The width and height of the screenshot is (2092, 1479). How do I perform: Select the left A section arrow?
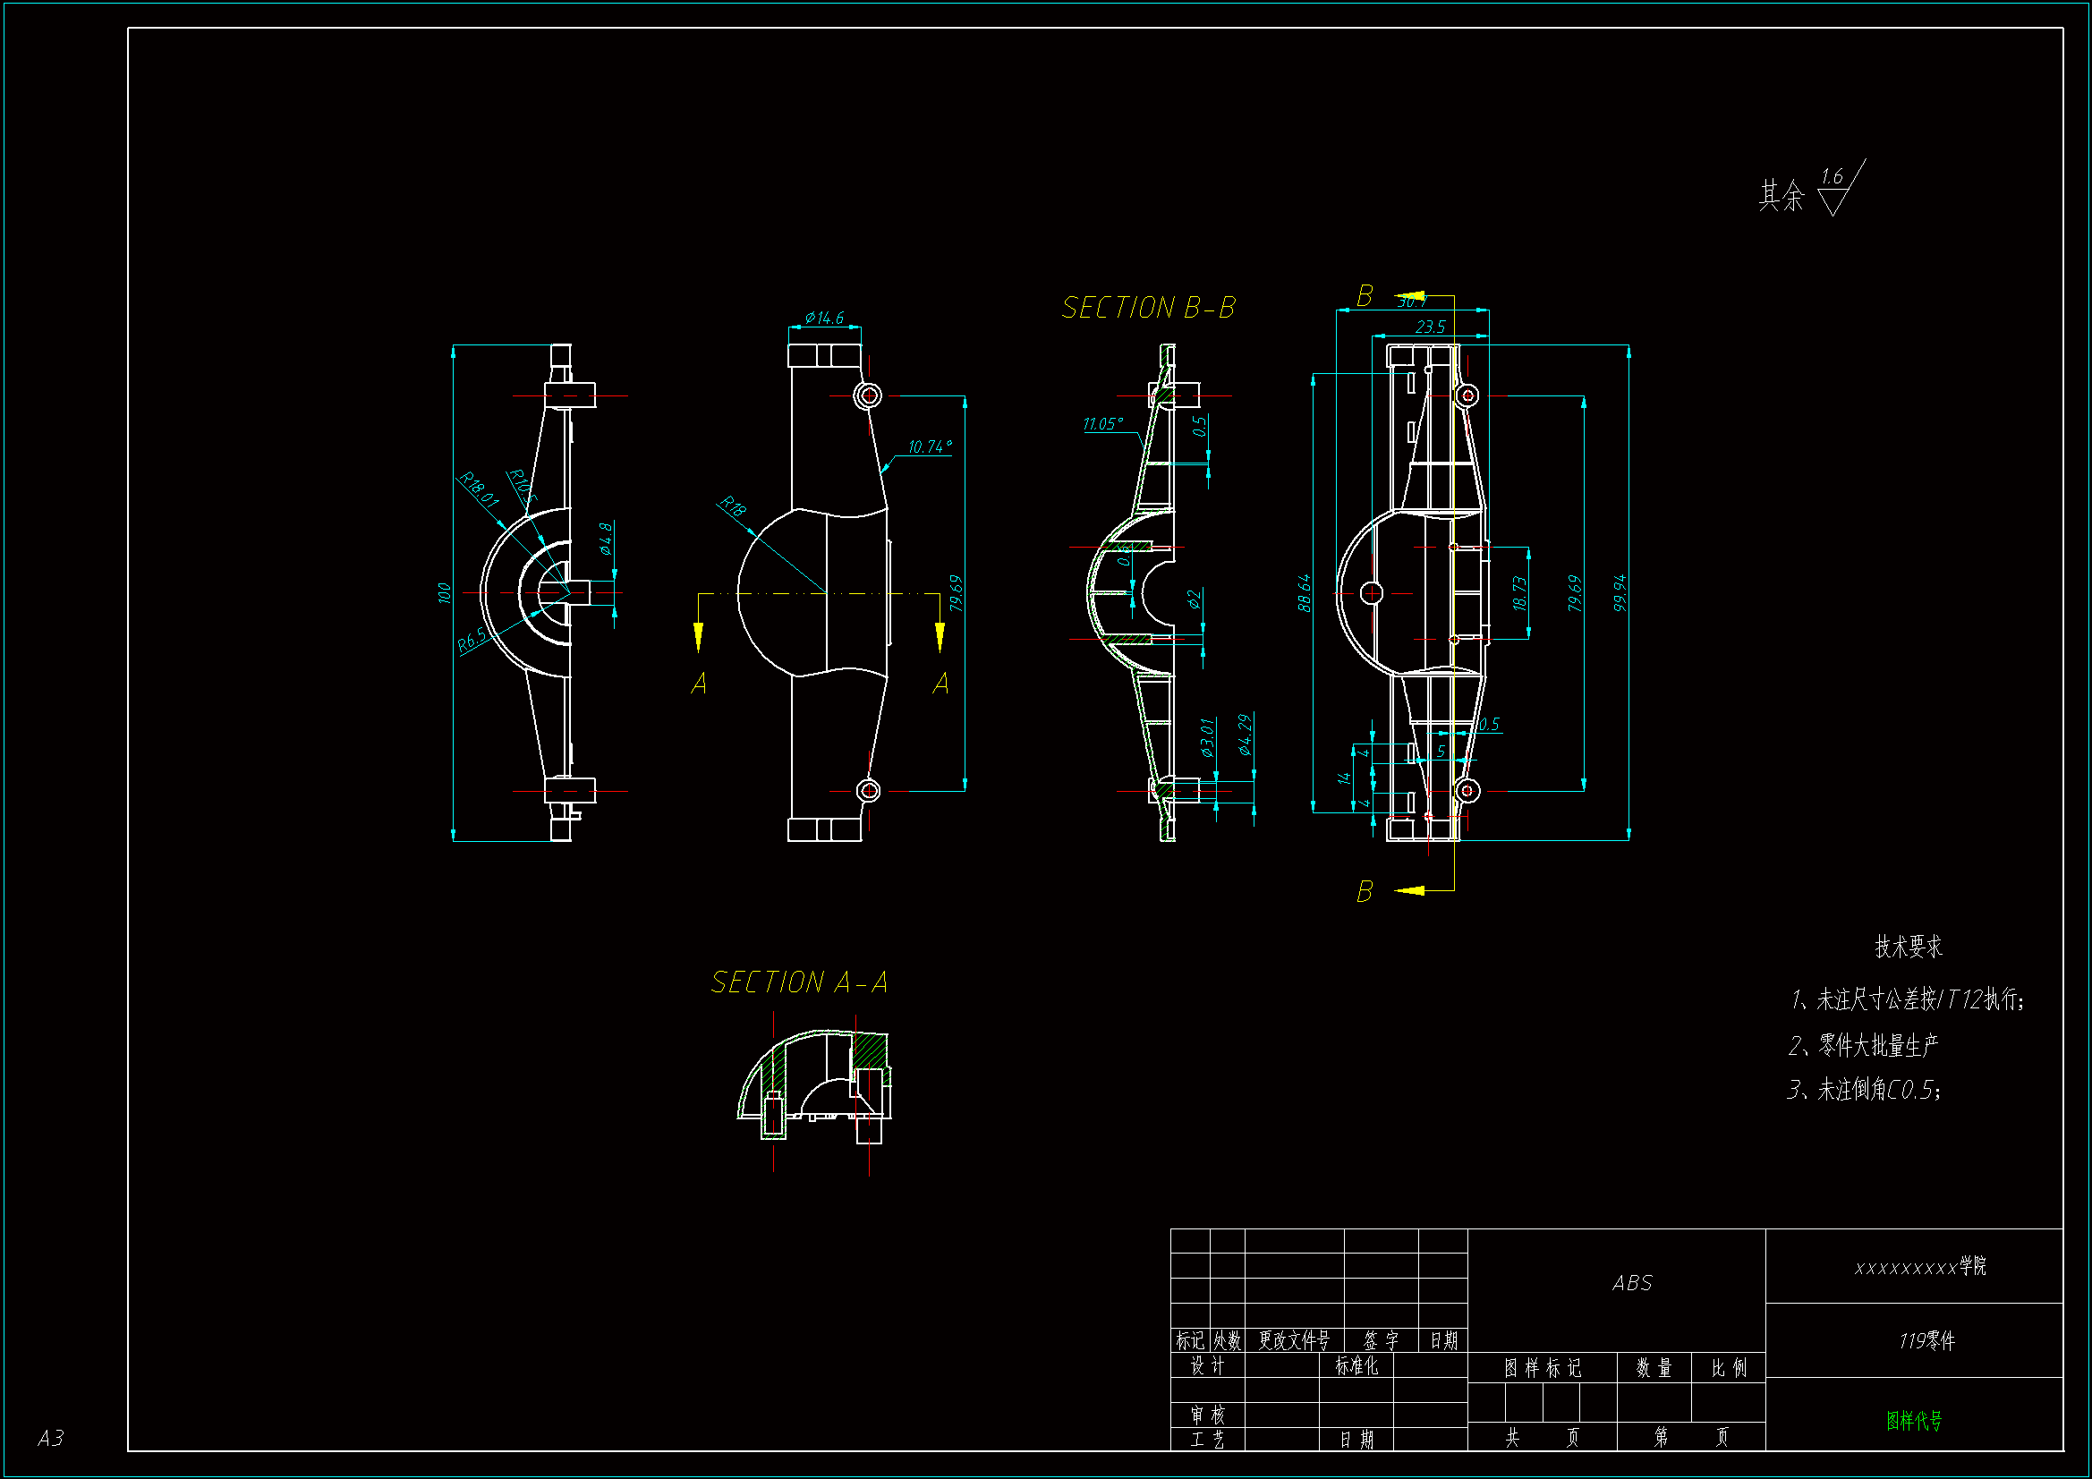click(x=698, y=635)
